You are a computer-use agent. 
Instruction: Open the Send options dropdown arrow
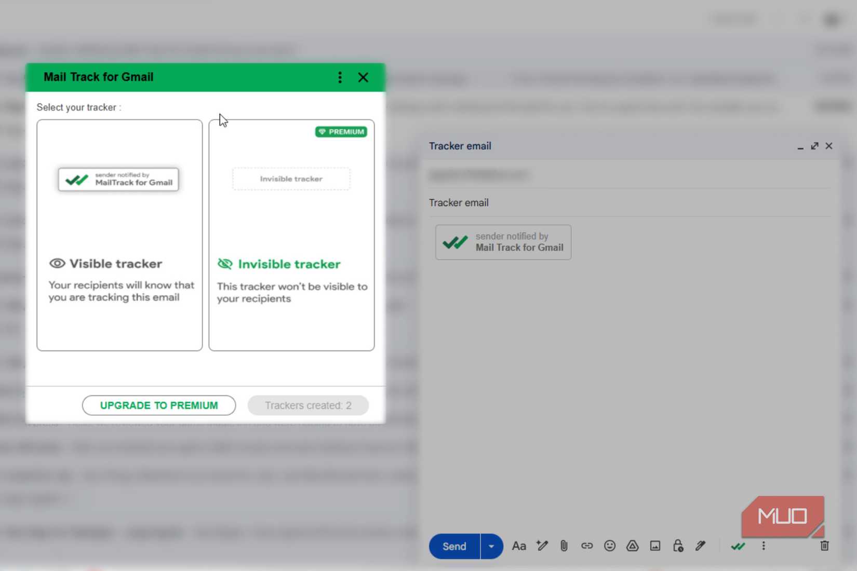pos(491,546)
